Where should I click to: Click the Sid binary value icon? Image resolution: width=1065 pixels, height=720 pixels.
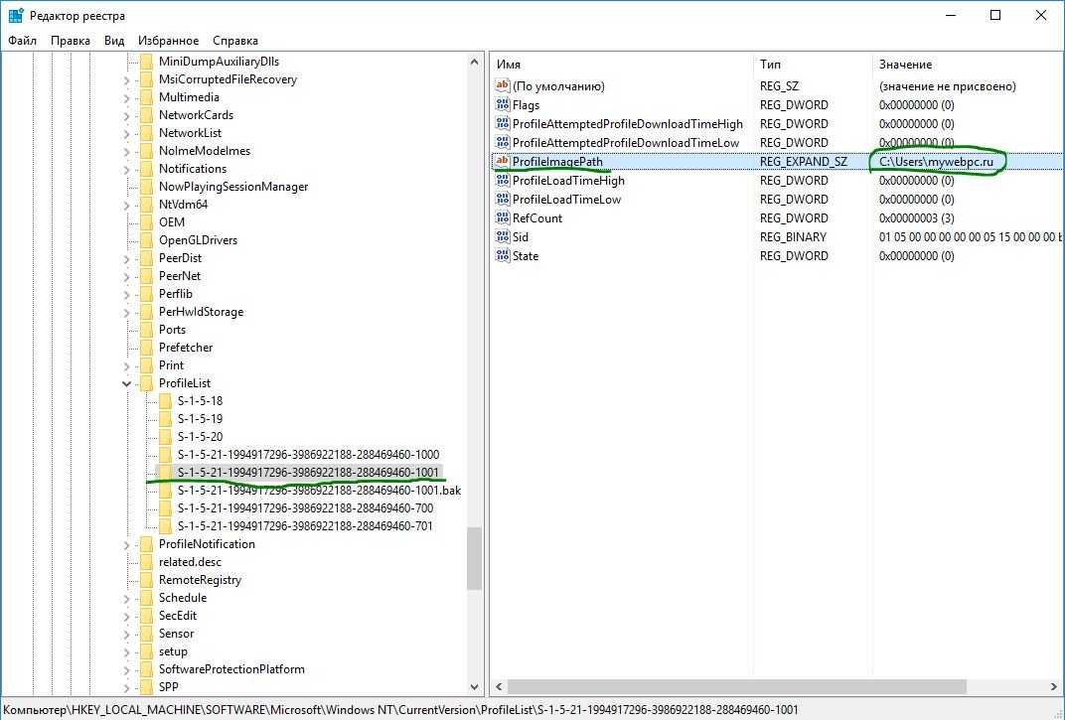503,237
